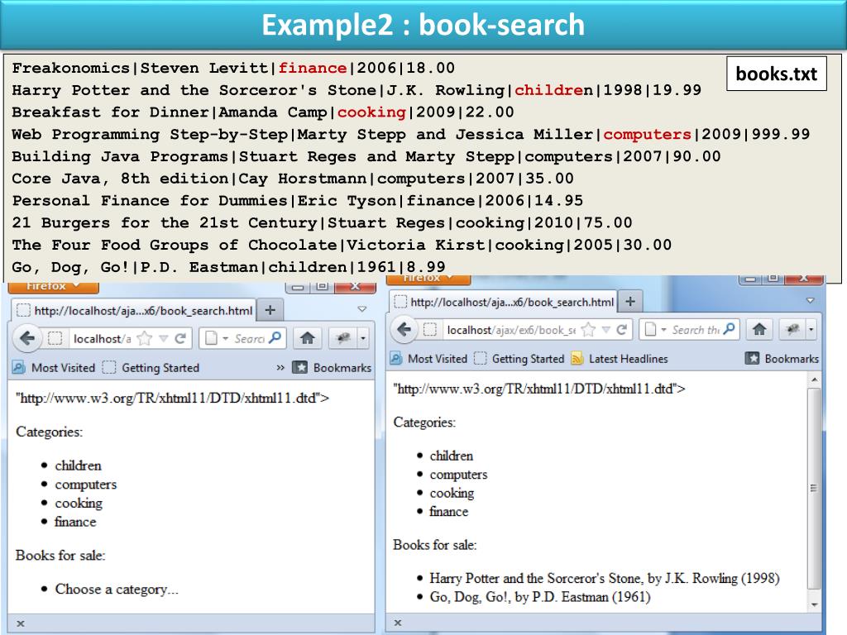Viewport: 847px width, 635px height.
Task: Open add-on dropdown arrow in right window
Action: tap(811, 329)
